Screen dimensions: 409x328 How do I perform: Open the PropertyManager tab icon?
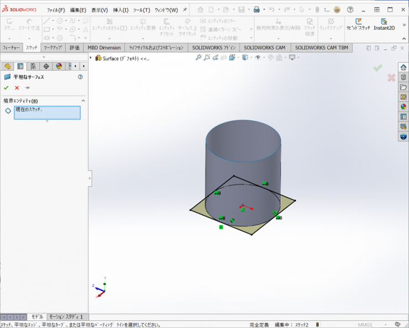point(20,66)
